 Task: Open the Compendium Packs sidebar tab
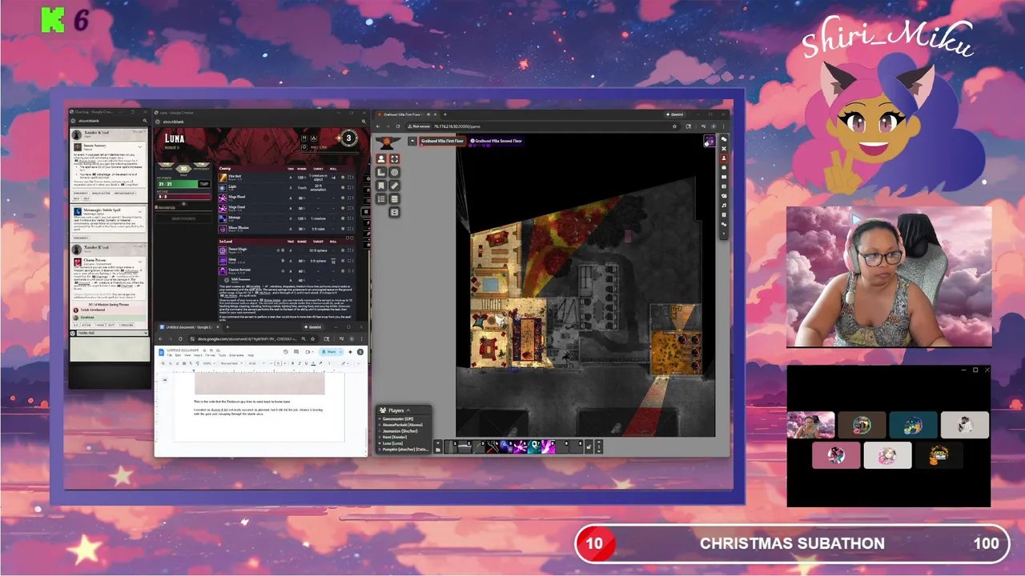pyautogui.click(x=724, y=214)
